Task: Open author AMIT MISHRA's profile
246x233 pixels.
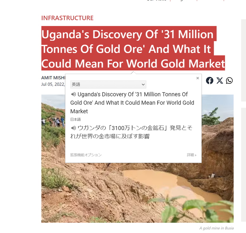Action: coord(53,78)
